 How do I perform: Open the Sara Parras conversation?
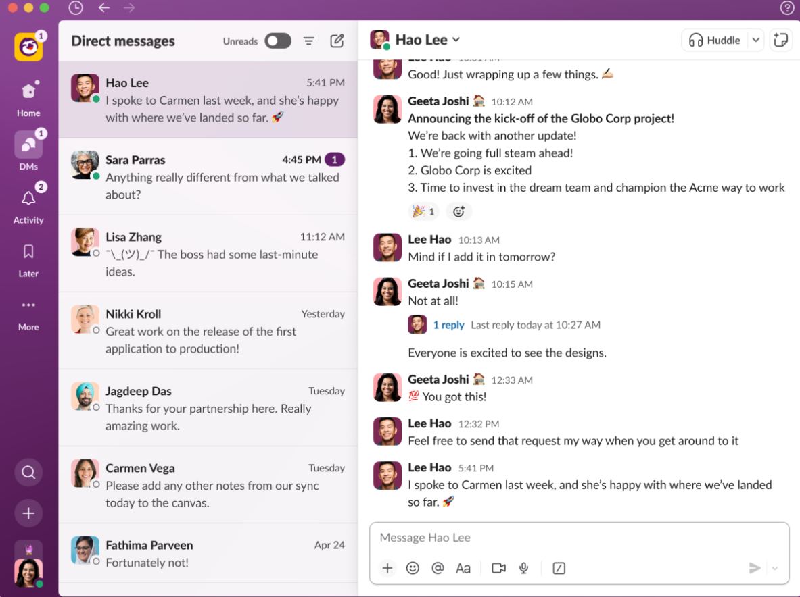pos(208,177)
